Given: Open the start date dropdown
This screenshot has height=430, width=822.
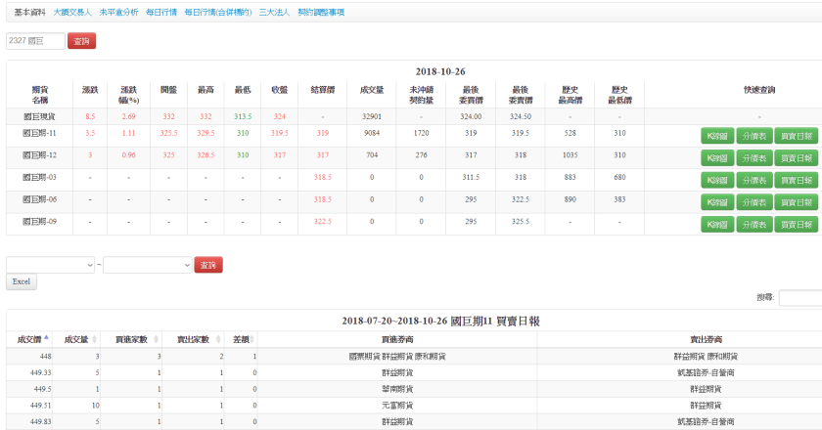Looking at the screenshot, I should pyautogui.click(x=50, y=265).
